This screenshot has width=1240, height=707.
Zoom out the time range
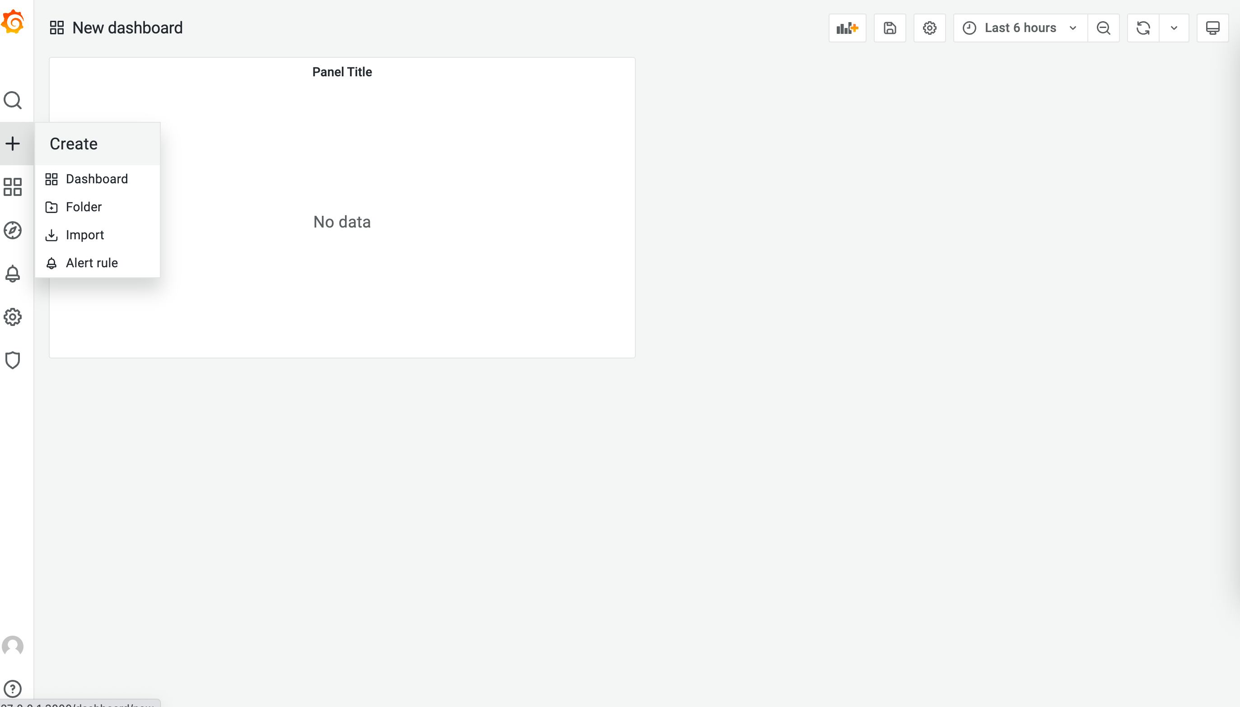(x=1103, y=28)
